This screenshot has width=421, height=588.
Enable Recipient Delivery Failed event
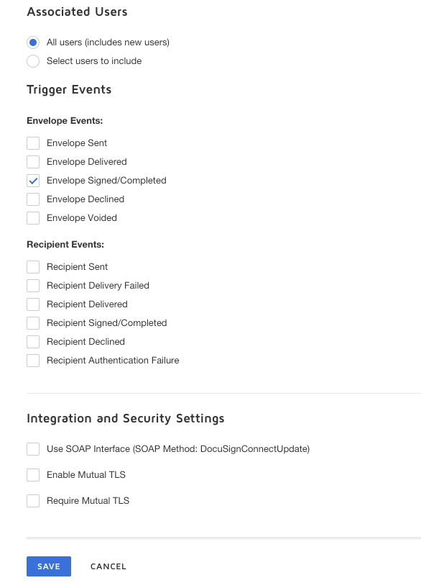[x=33, y=286]
